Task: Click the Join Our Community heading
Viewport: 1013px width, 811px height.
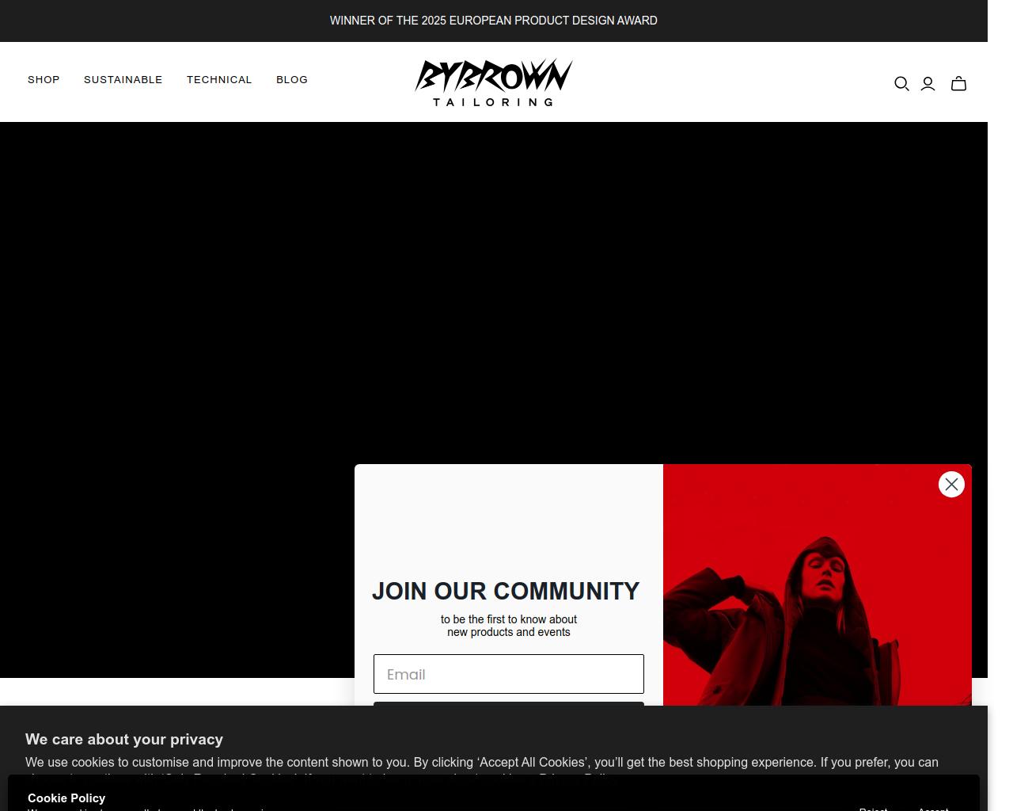Action: pos(506,592)
